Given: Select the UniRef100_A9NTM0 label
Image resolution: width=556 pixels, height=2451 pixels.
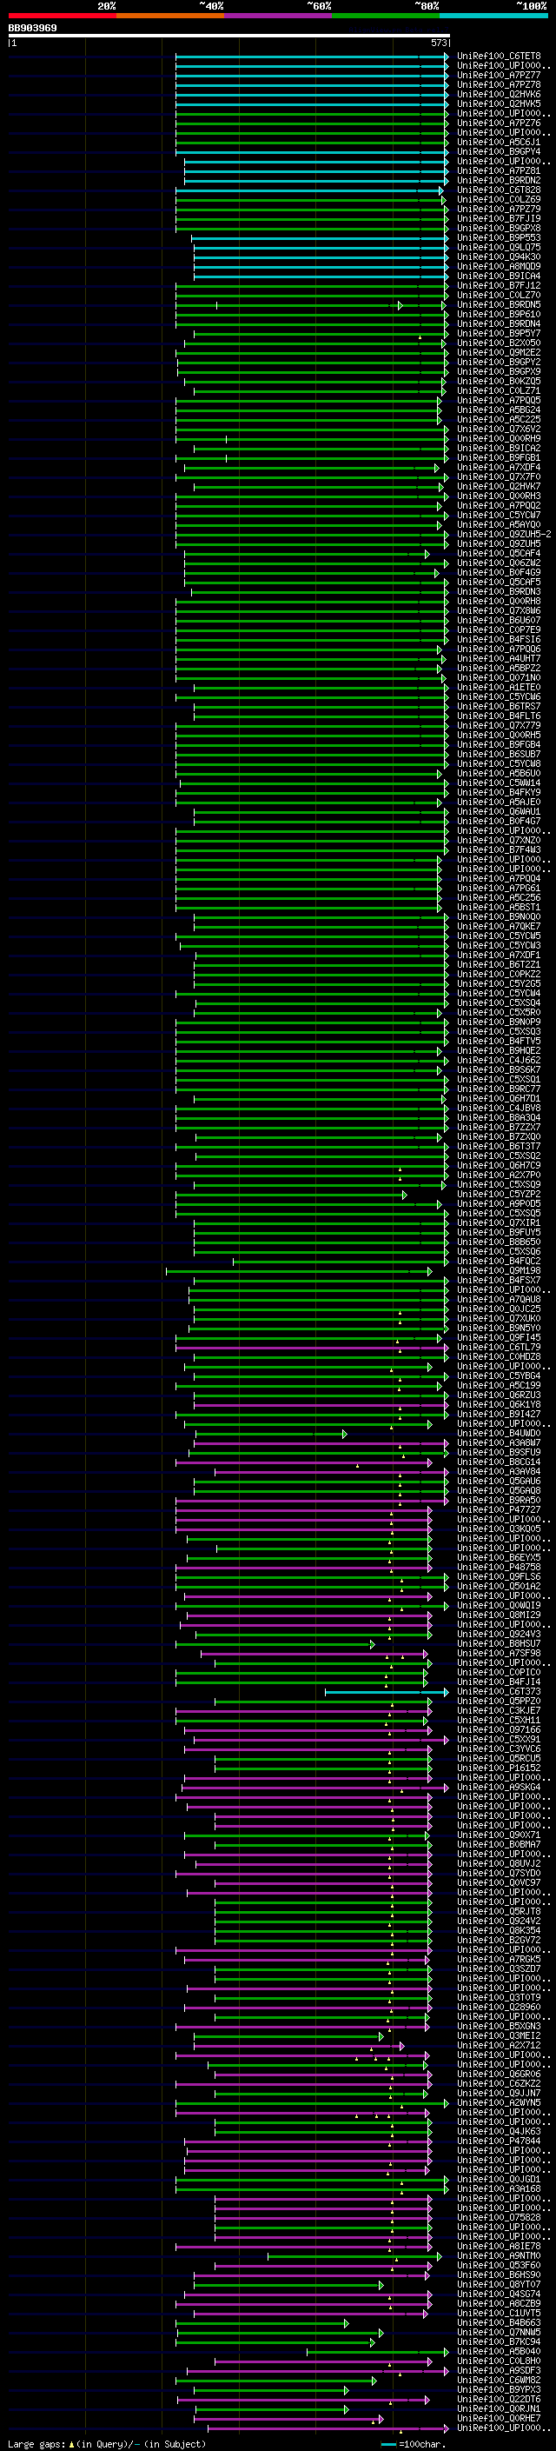Looking at the screenshot, I should 499,2256.
